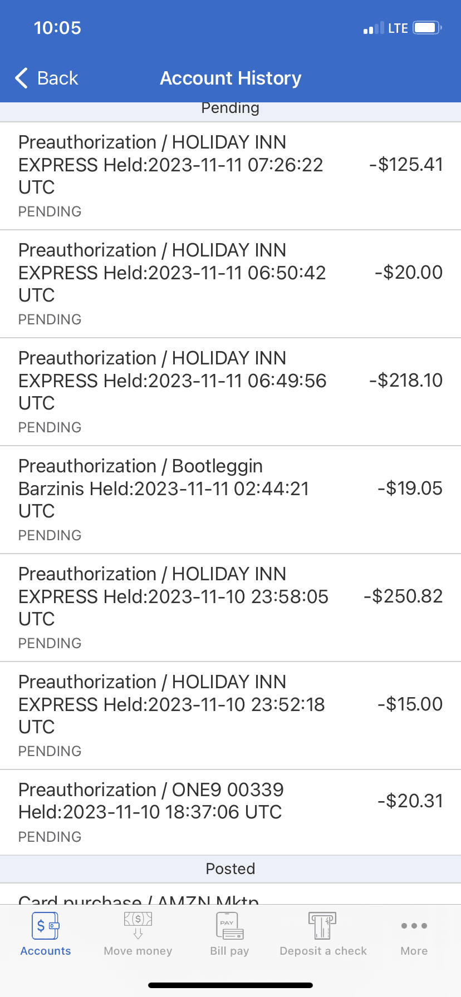Switch to the Move money tab label
The image size is (461, 997).
(138, 951)
